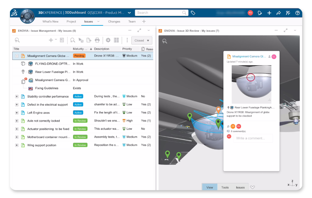Open the KV user profile avatar in top bar
The width and height of the screenshot is (312, 198).
click(x=250, y=13)
